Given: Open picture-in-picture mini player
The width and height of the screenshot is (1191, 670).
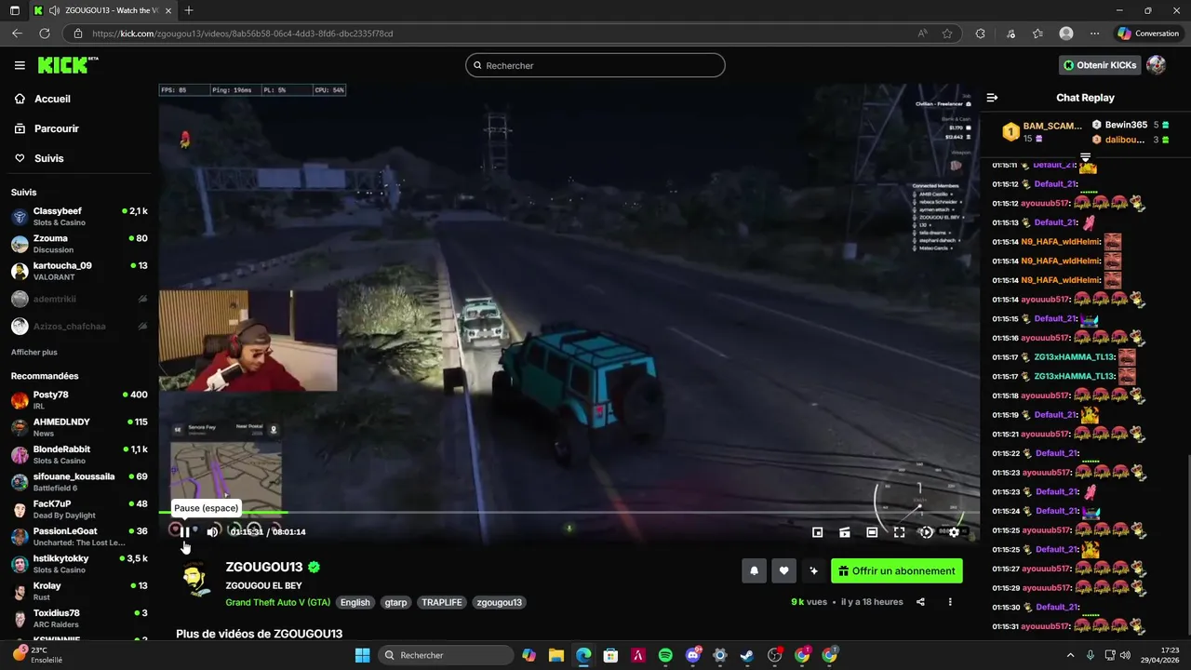Looking at the screenshot, I should pyautogui.click(x=817, y=532).
